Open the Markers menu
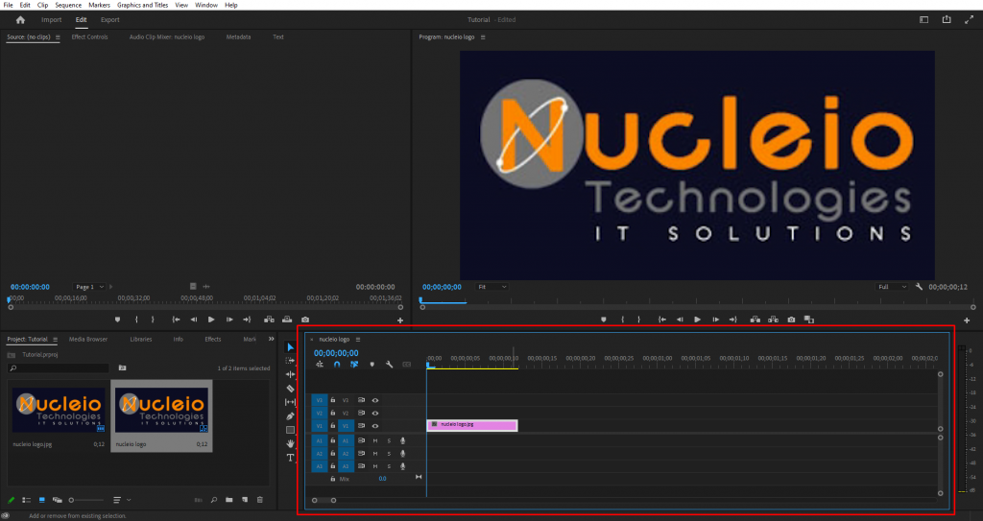The height and width of the screenshot is (521, 983). pos(99,5)
